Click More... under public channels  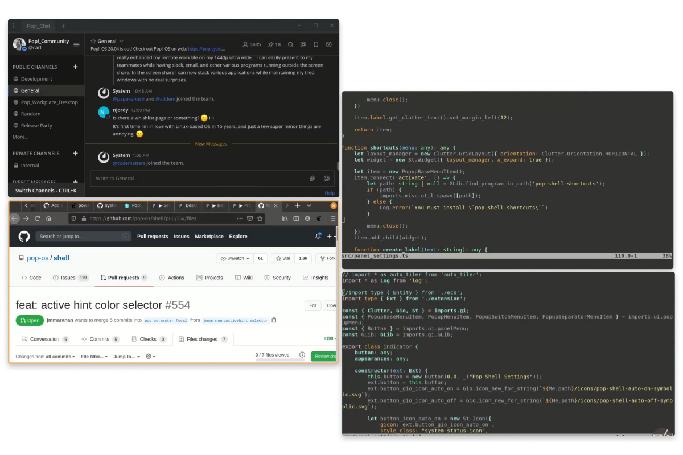coord(20,137)
